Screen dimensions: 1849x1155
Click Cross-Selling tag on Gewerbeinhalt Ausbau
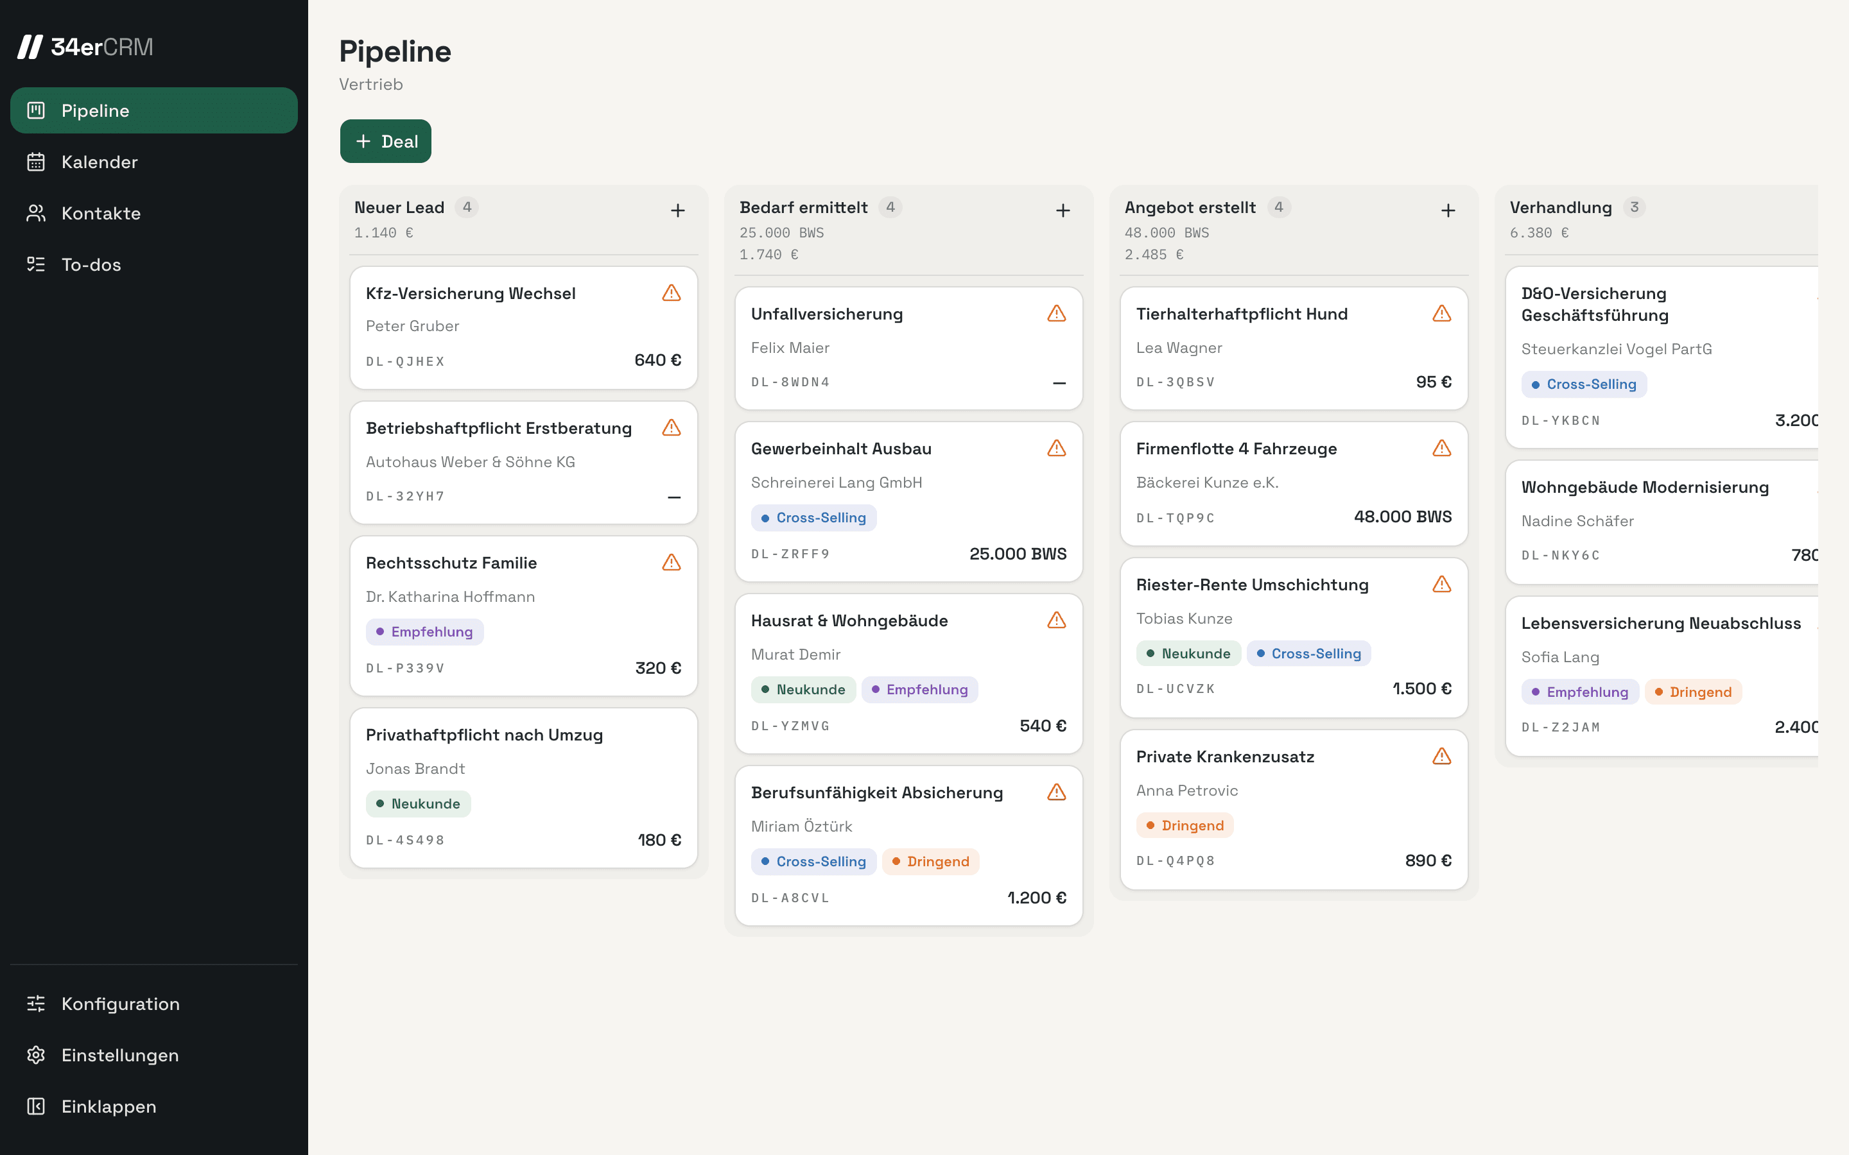[813, 518]
